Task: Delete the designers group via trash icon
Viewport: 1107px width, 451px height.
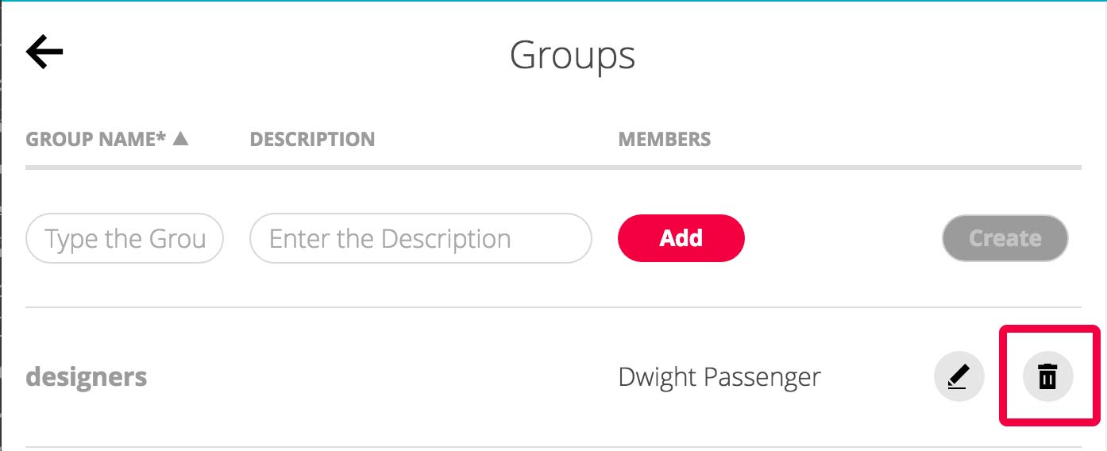Action: click(x=1048, y=376)
